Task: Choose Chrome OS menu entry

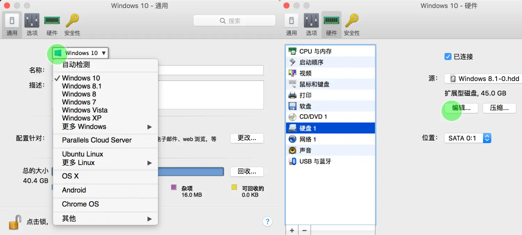Action: point(105,204)
